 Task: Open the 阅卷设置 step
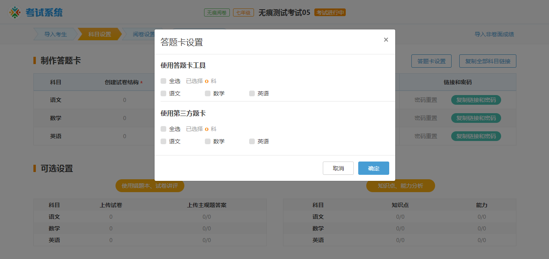pos(144,34)
